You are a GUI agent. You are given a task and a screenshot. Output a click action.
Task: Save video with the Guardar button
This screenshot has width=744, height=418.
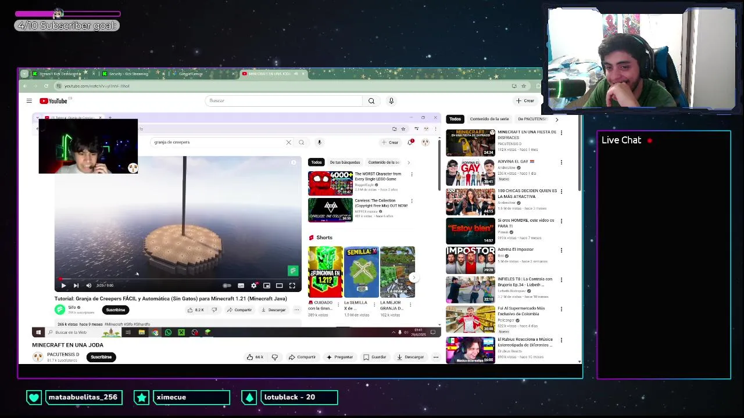click(x=375, y=357)
